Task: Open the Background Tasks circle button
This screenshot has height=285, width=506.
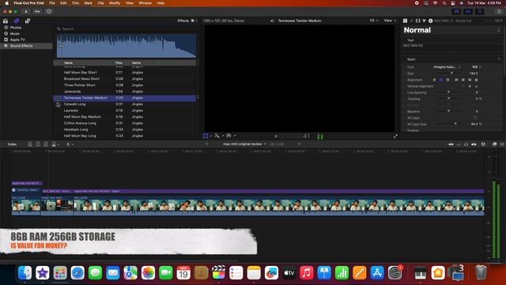Action: pos(49,11)
